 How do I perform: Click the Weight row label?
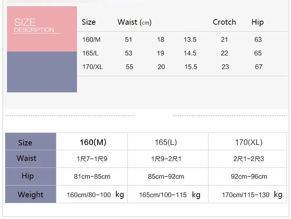[31, 194]
